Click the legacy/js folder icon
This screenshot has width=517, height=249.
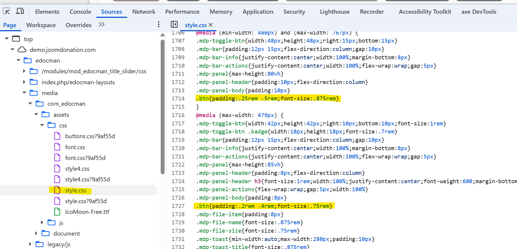coord(39,244)
